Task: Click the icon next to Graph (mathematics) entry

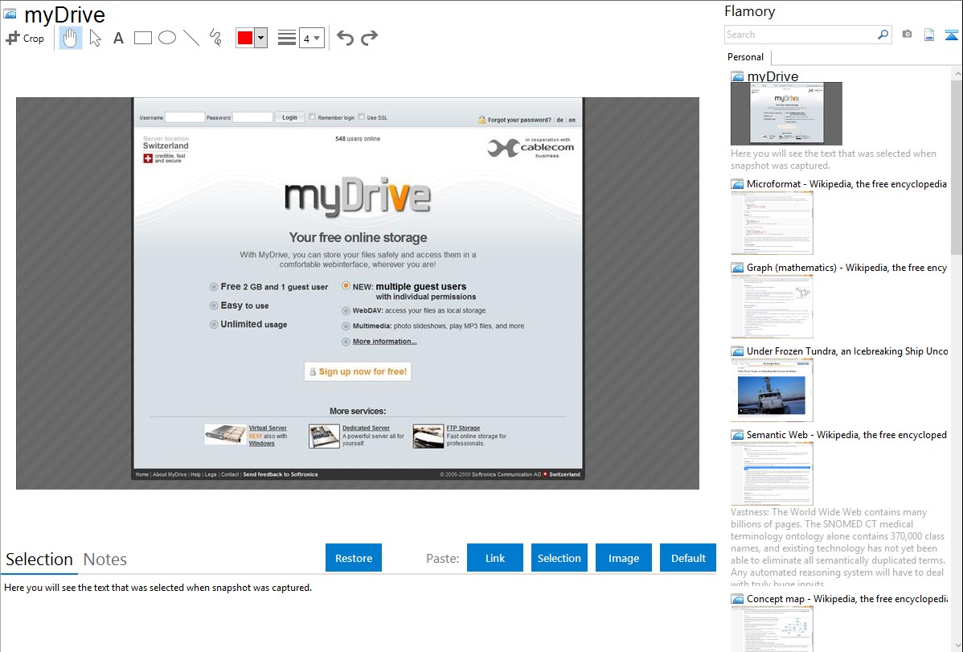Action: 737,268
